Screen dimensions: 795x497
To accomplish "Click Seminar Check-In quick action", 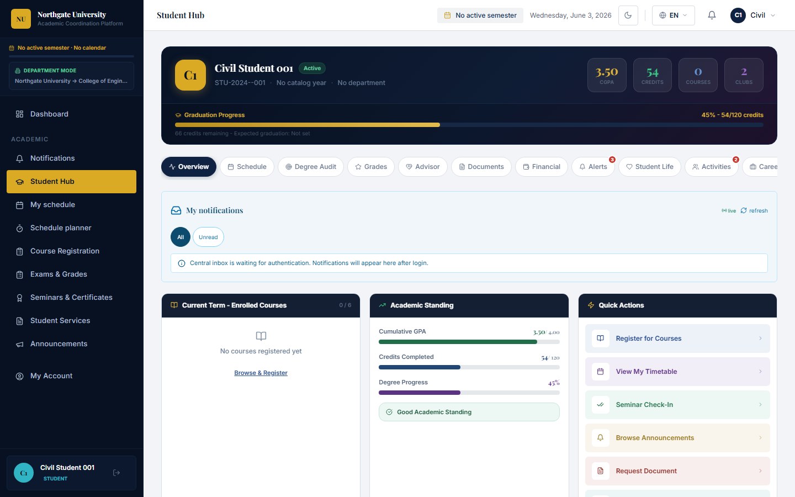I will coord(677,405).
